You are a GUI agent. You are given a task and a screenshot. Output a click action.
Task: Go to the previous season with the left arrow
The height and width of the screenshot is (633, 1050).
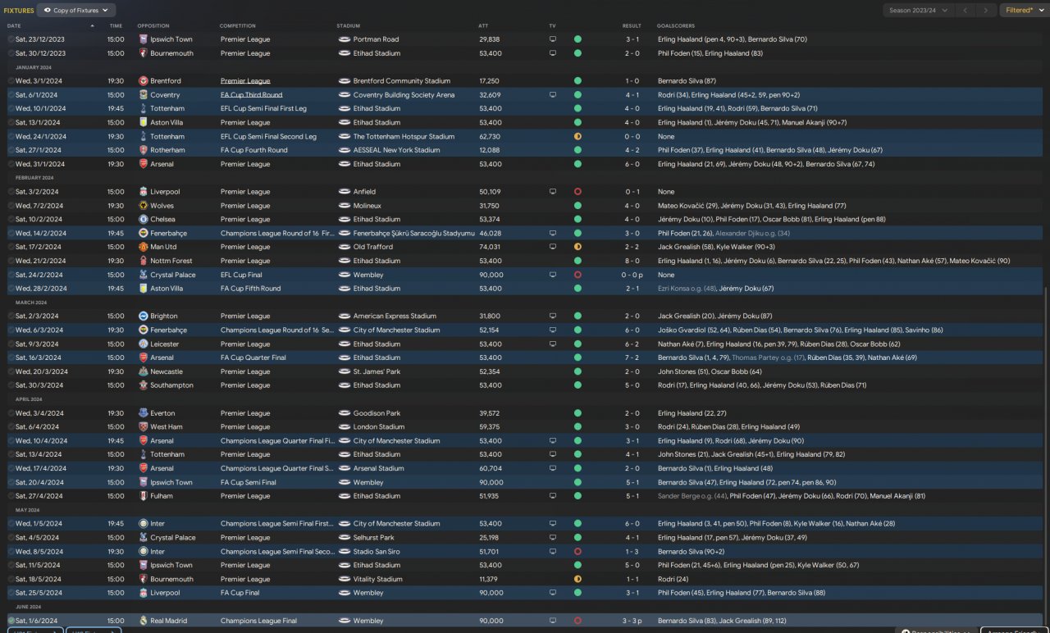(x=966, y=11)
